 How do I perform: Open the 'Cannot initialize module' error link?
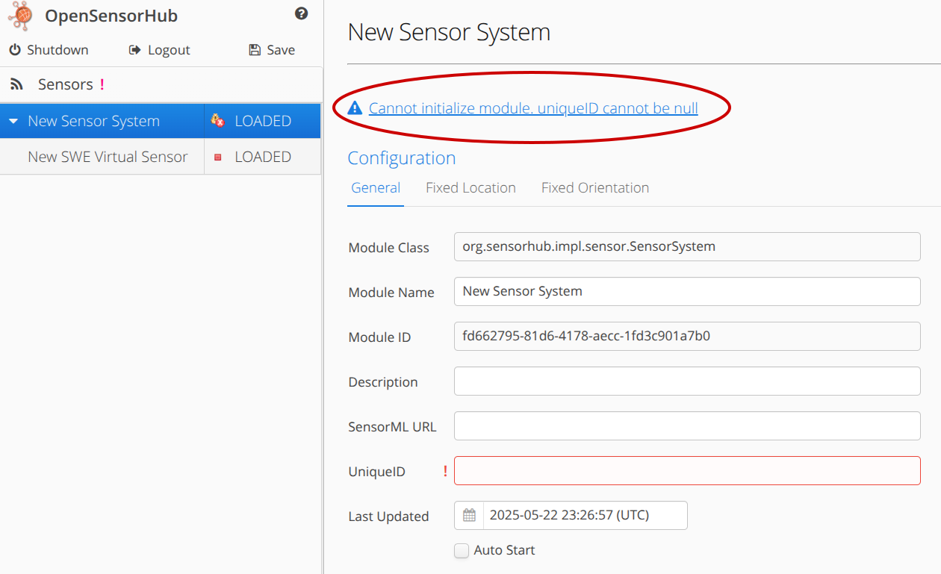[x=533, y=109]
